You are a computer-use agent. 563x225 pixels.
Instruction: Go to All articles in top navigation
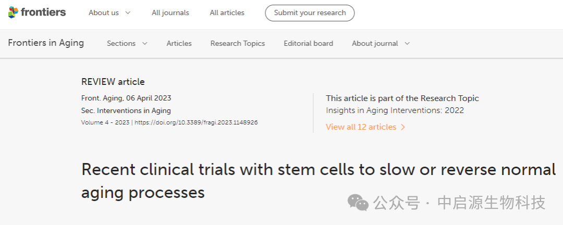point(227,12)
